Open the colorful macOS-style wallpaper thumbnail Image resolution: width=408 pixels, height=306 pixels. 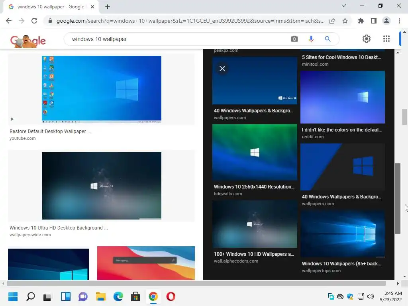pos(146,263)
